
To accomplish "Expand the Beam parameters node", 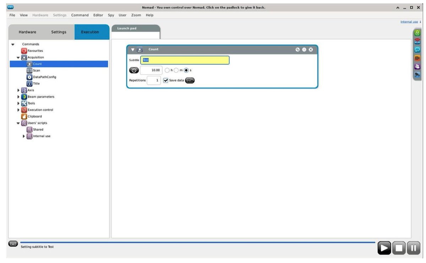I will click(x=18, y=97).
